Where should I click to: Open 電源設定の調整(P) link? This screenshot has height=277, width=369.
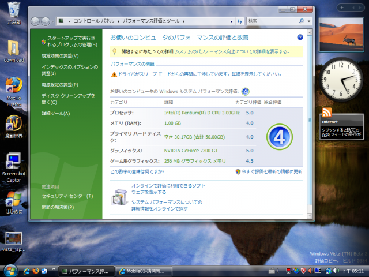(60, 85)
